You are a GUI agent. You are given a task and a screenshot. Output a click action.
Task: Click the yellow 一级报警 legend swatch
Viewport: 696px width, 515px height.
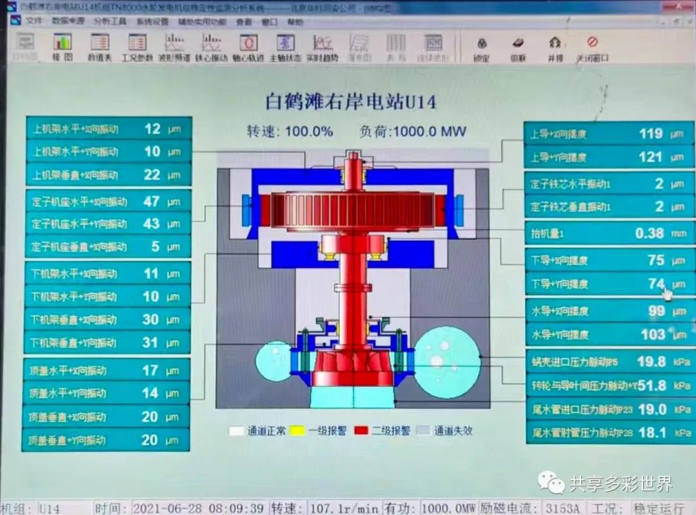tap(296, 430)
